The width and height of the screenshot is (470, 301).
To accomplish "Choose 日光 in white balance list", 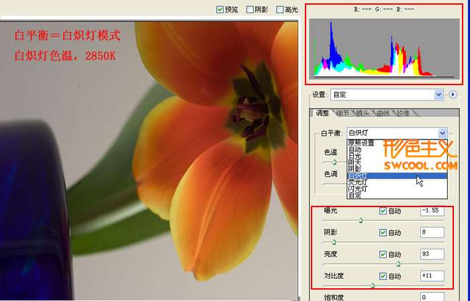I will coord(397,156).
